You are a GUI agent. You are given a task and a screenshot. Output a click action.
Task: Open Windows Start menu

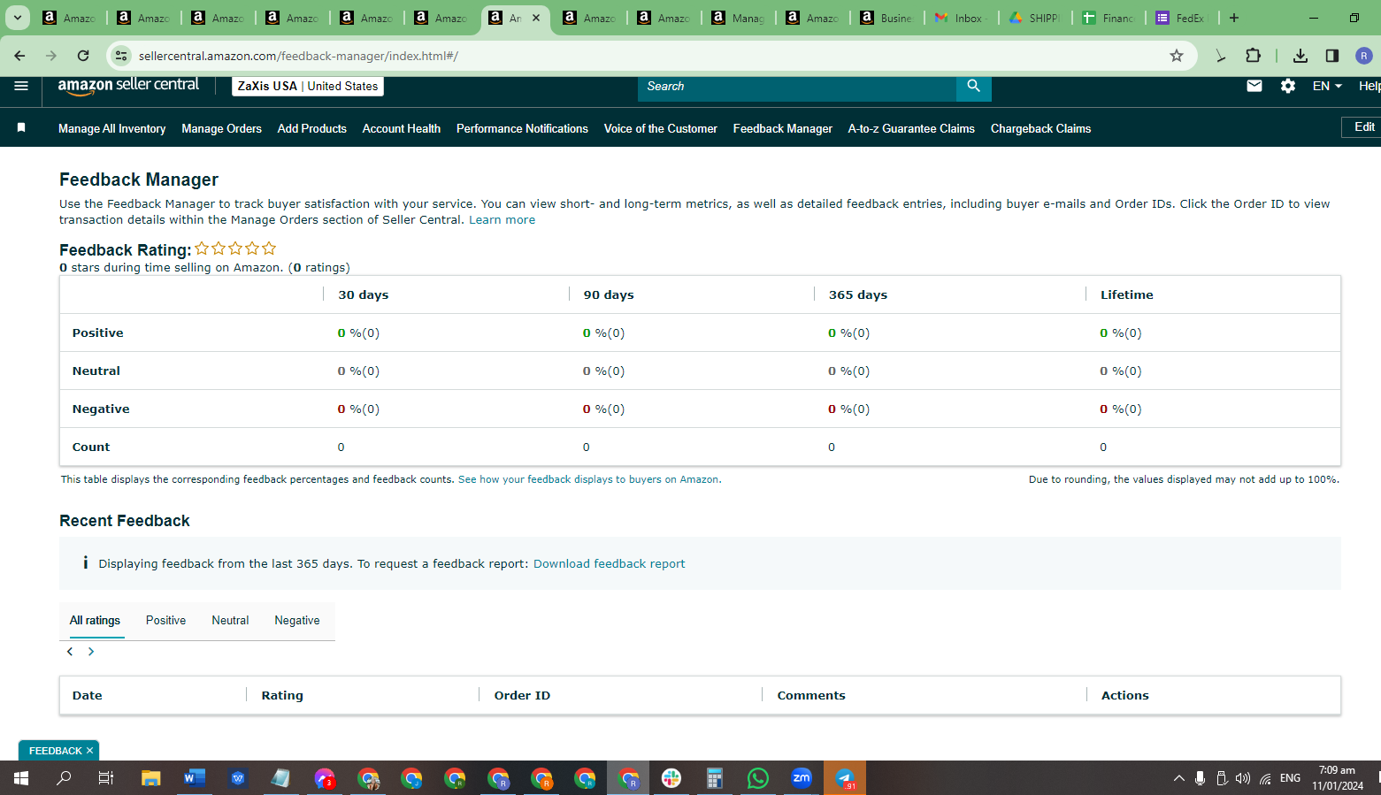tap(21, 778)
